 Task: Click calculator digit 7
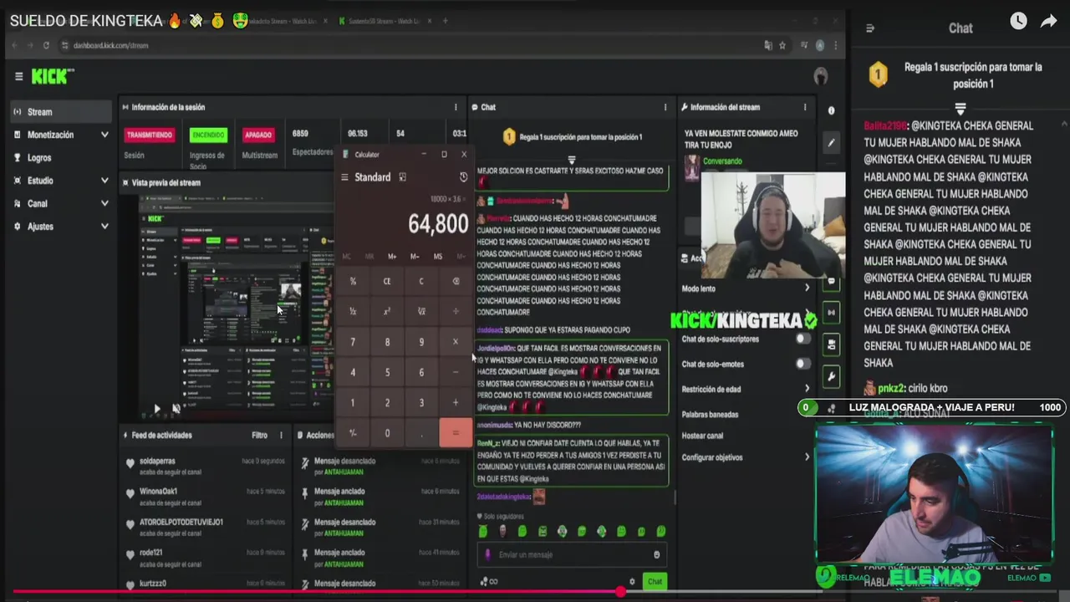tap(353, 342)
